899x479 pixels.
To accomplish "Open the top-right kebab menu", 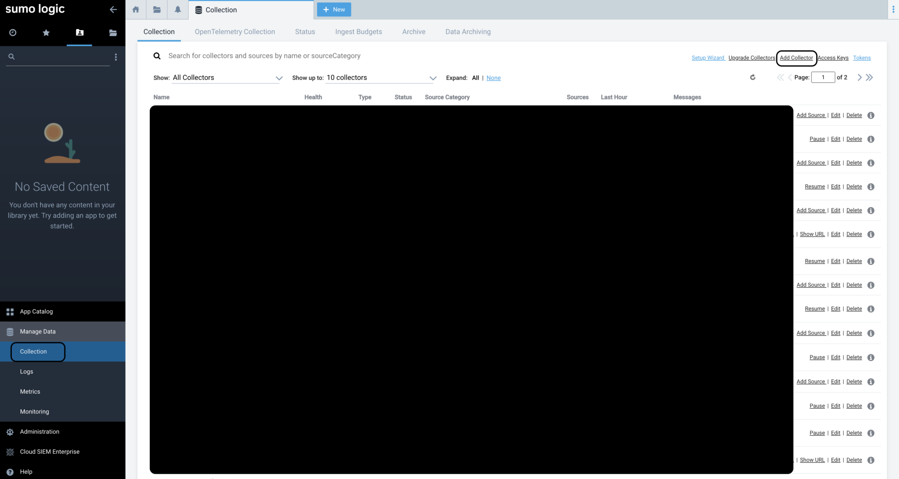I will [x=893, y=10].
